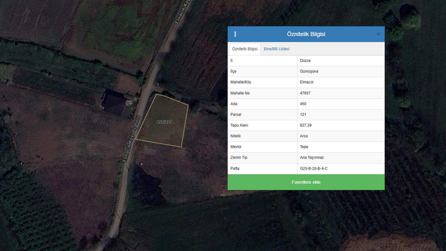Select the Gümüşova value in the İlçe row
Screen dimensions: 446x251
coord(309,71)
